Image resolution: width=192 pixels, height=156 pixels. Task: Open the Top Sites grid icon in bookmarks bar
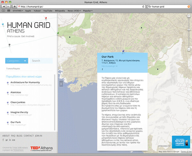coord(8,11)
